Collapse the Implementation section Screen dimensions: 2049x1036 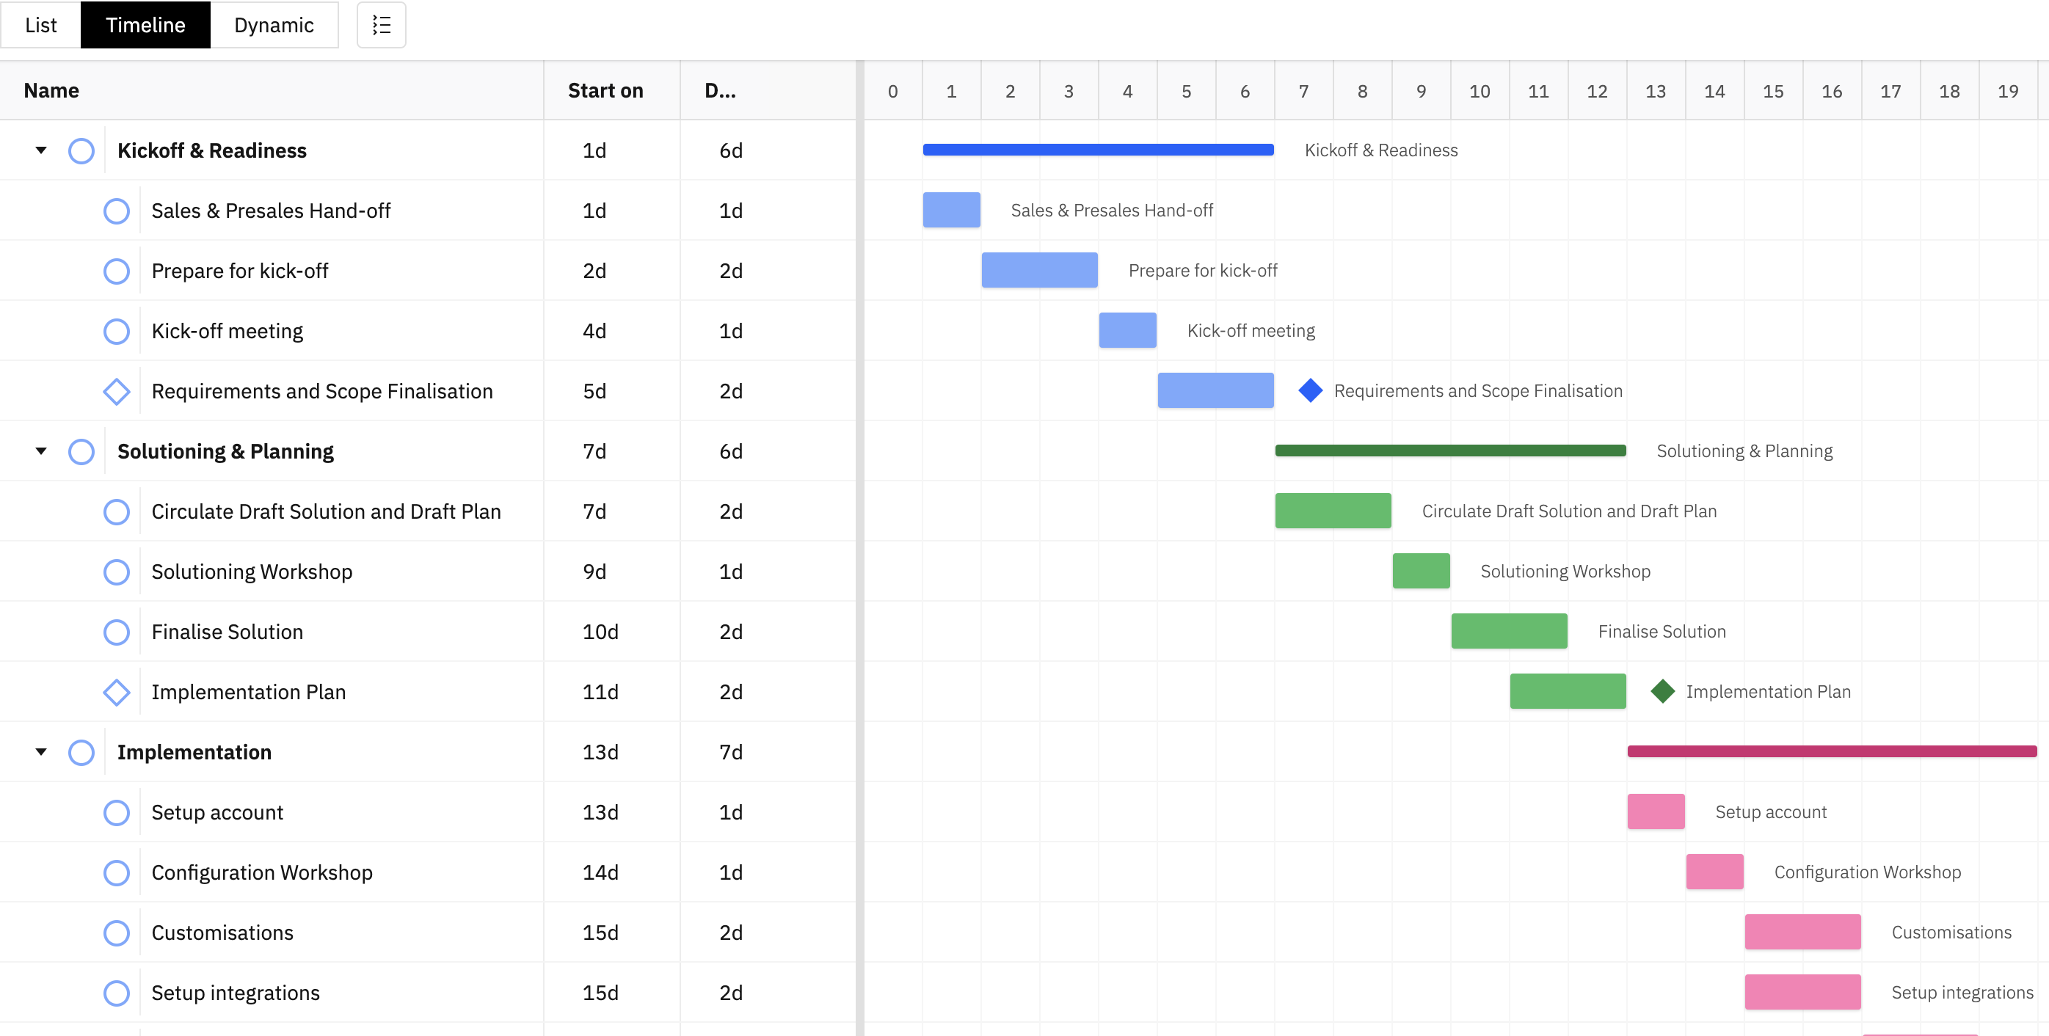click(x=40, y=752)
